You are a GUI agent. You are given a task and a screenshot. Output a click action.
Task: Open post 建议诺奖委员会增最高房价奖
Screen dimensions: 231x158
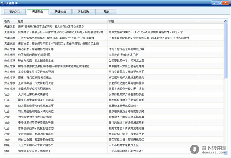126,111
